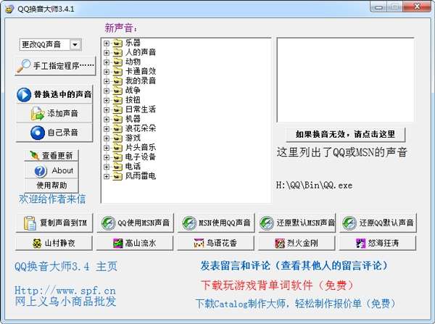The height and width of the screenshot is (324, 435).
Task: Expand the 乐器 tree node
Action: [107, 43]
